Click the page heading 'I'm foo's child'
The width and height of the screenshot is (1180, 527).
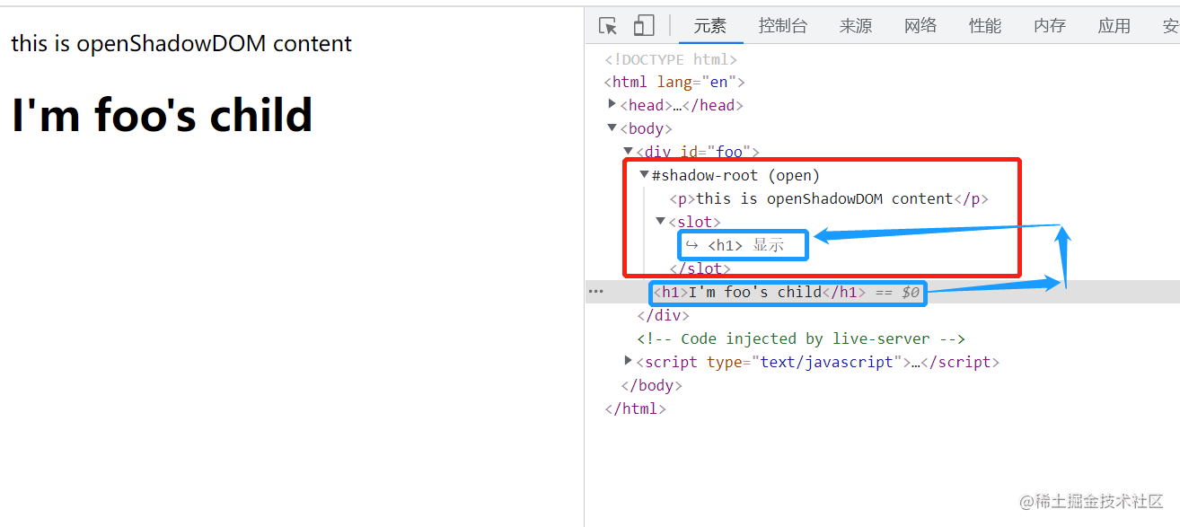(x=162, y=115)
